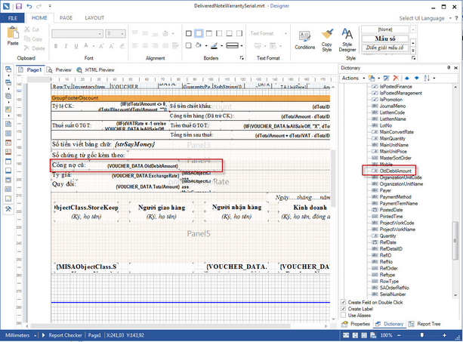Click the top band icon in left toolbox
The image size is (463, 342).
(8, 69)
